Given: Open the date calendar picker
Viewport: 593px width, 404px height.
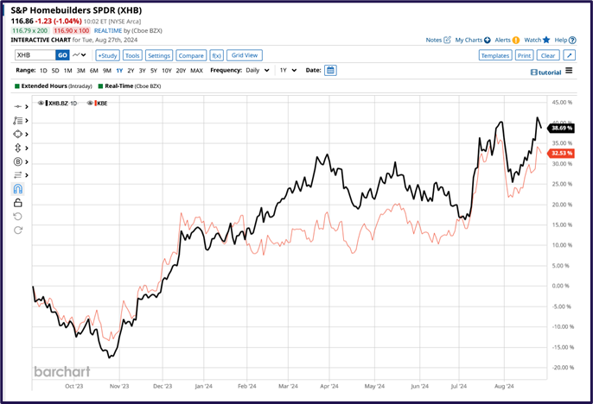Looking at the screenshot, I should pyautogui.click(x=330, y=70).
